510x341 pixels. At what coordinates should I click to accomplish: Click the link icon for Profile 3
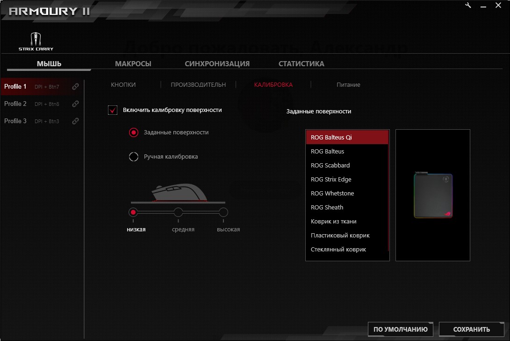75,121
